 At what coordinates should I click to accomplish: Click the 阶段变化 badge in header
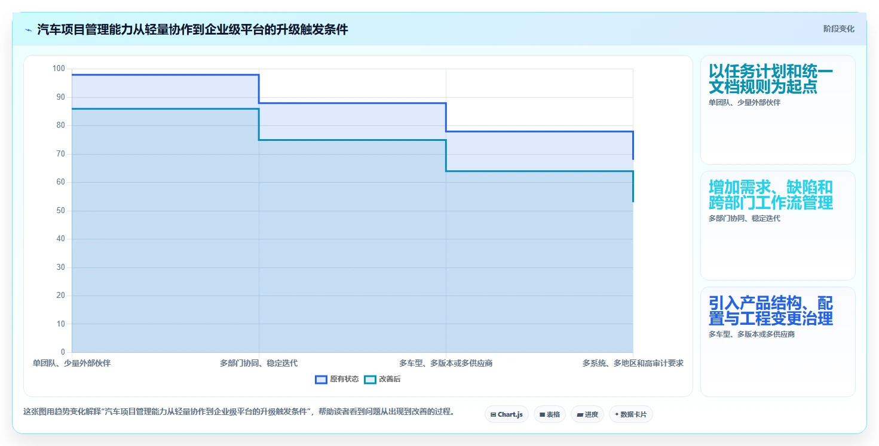[838, 29]
